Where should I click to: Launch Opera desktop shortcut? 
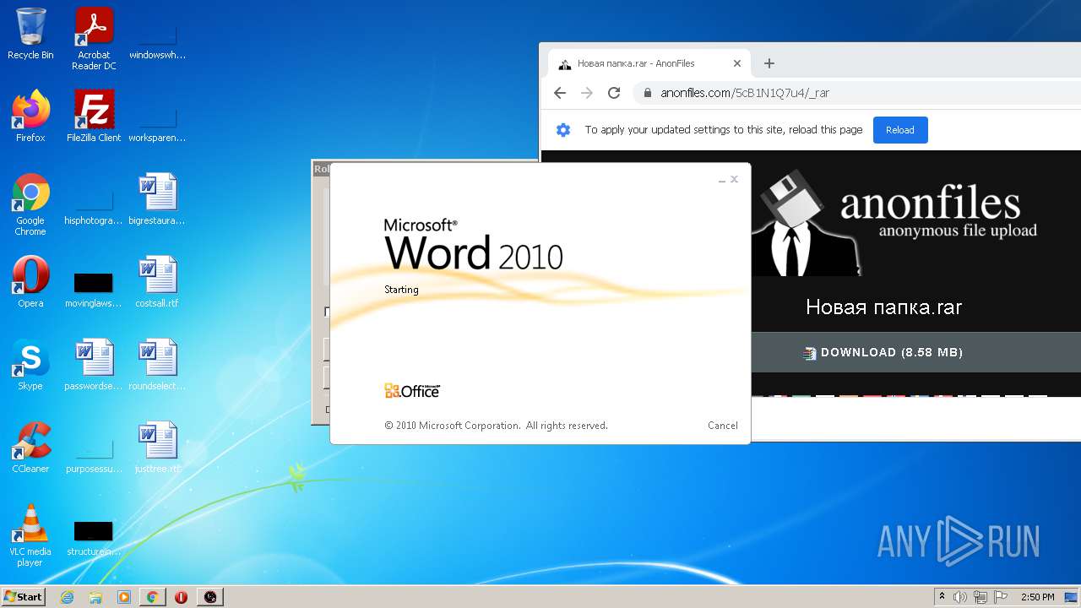(x=30, y=282)
